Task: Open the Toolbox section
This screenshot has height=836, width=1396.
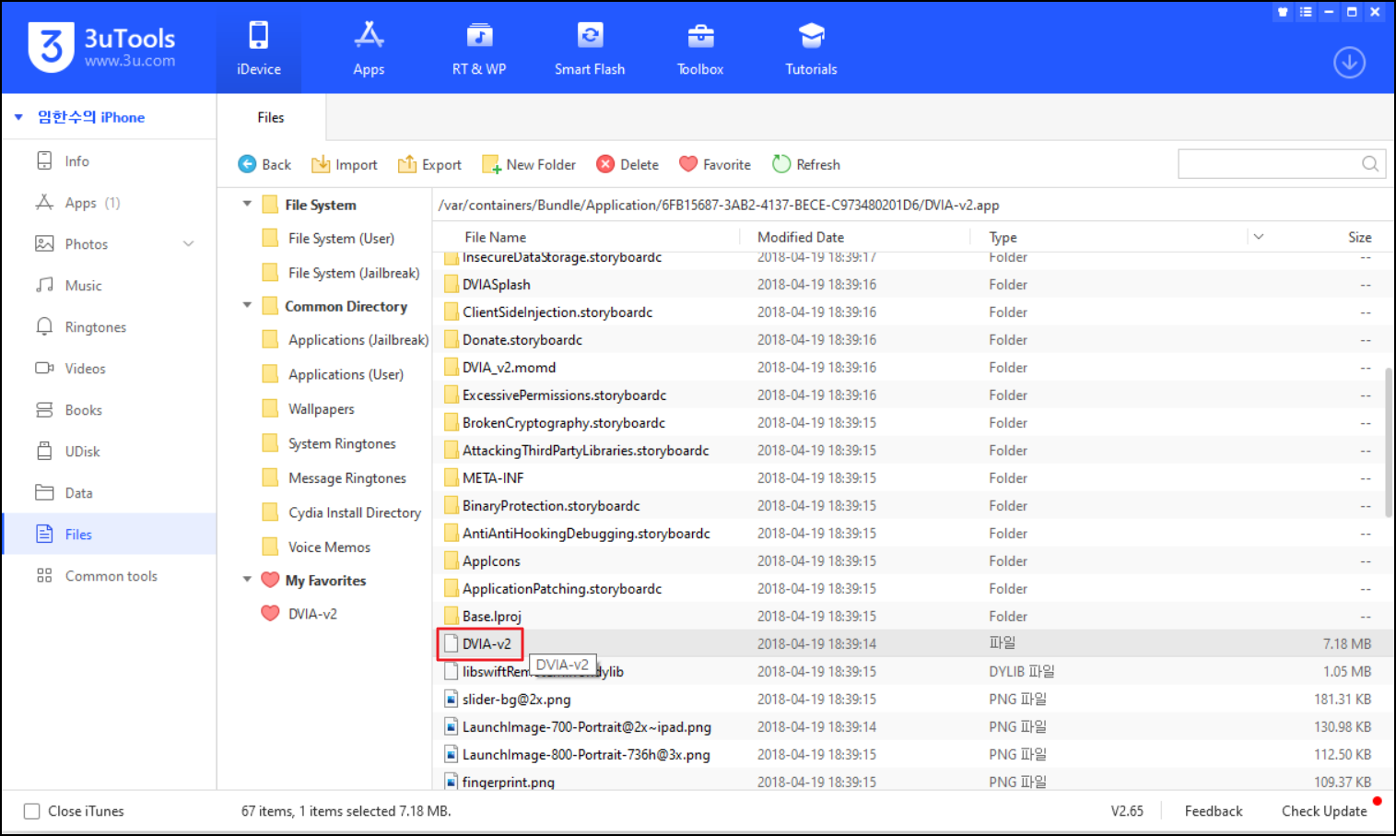Action: [700, 48]
